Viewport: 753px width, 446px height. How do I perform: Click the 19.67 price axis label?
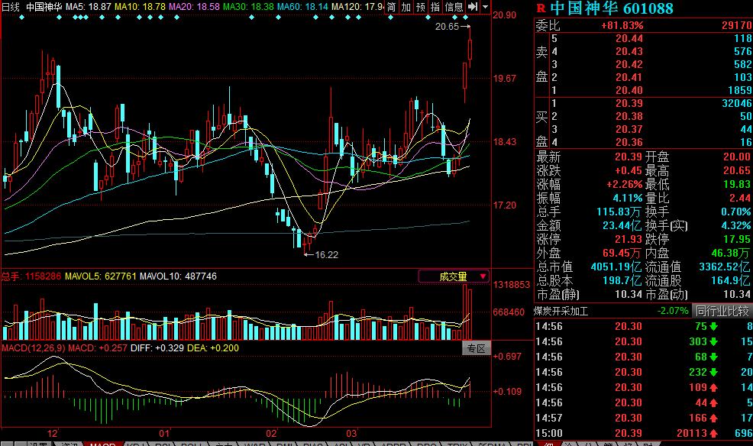pos(505,78)
